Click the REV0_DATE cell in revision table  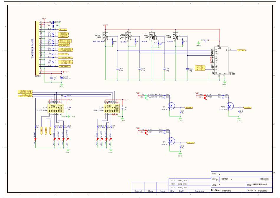click(182, 187)
